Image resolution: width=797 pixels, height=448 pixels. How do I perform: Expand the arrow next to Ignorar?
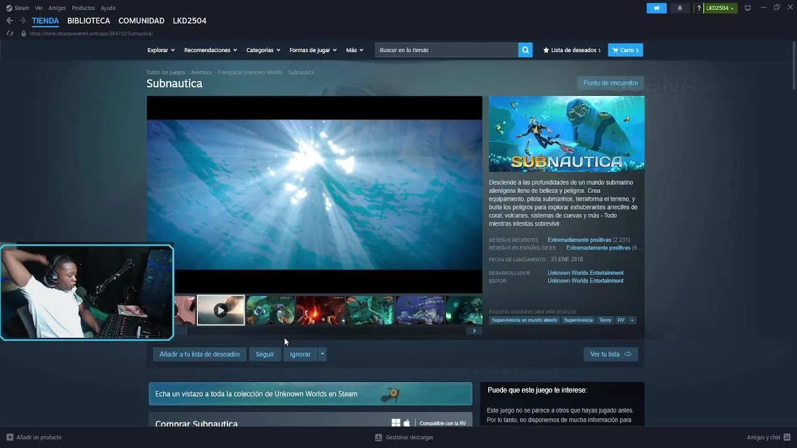coord(322,354)
